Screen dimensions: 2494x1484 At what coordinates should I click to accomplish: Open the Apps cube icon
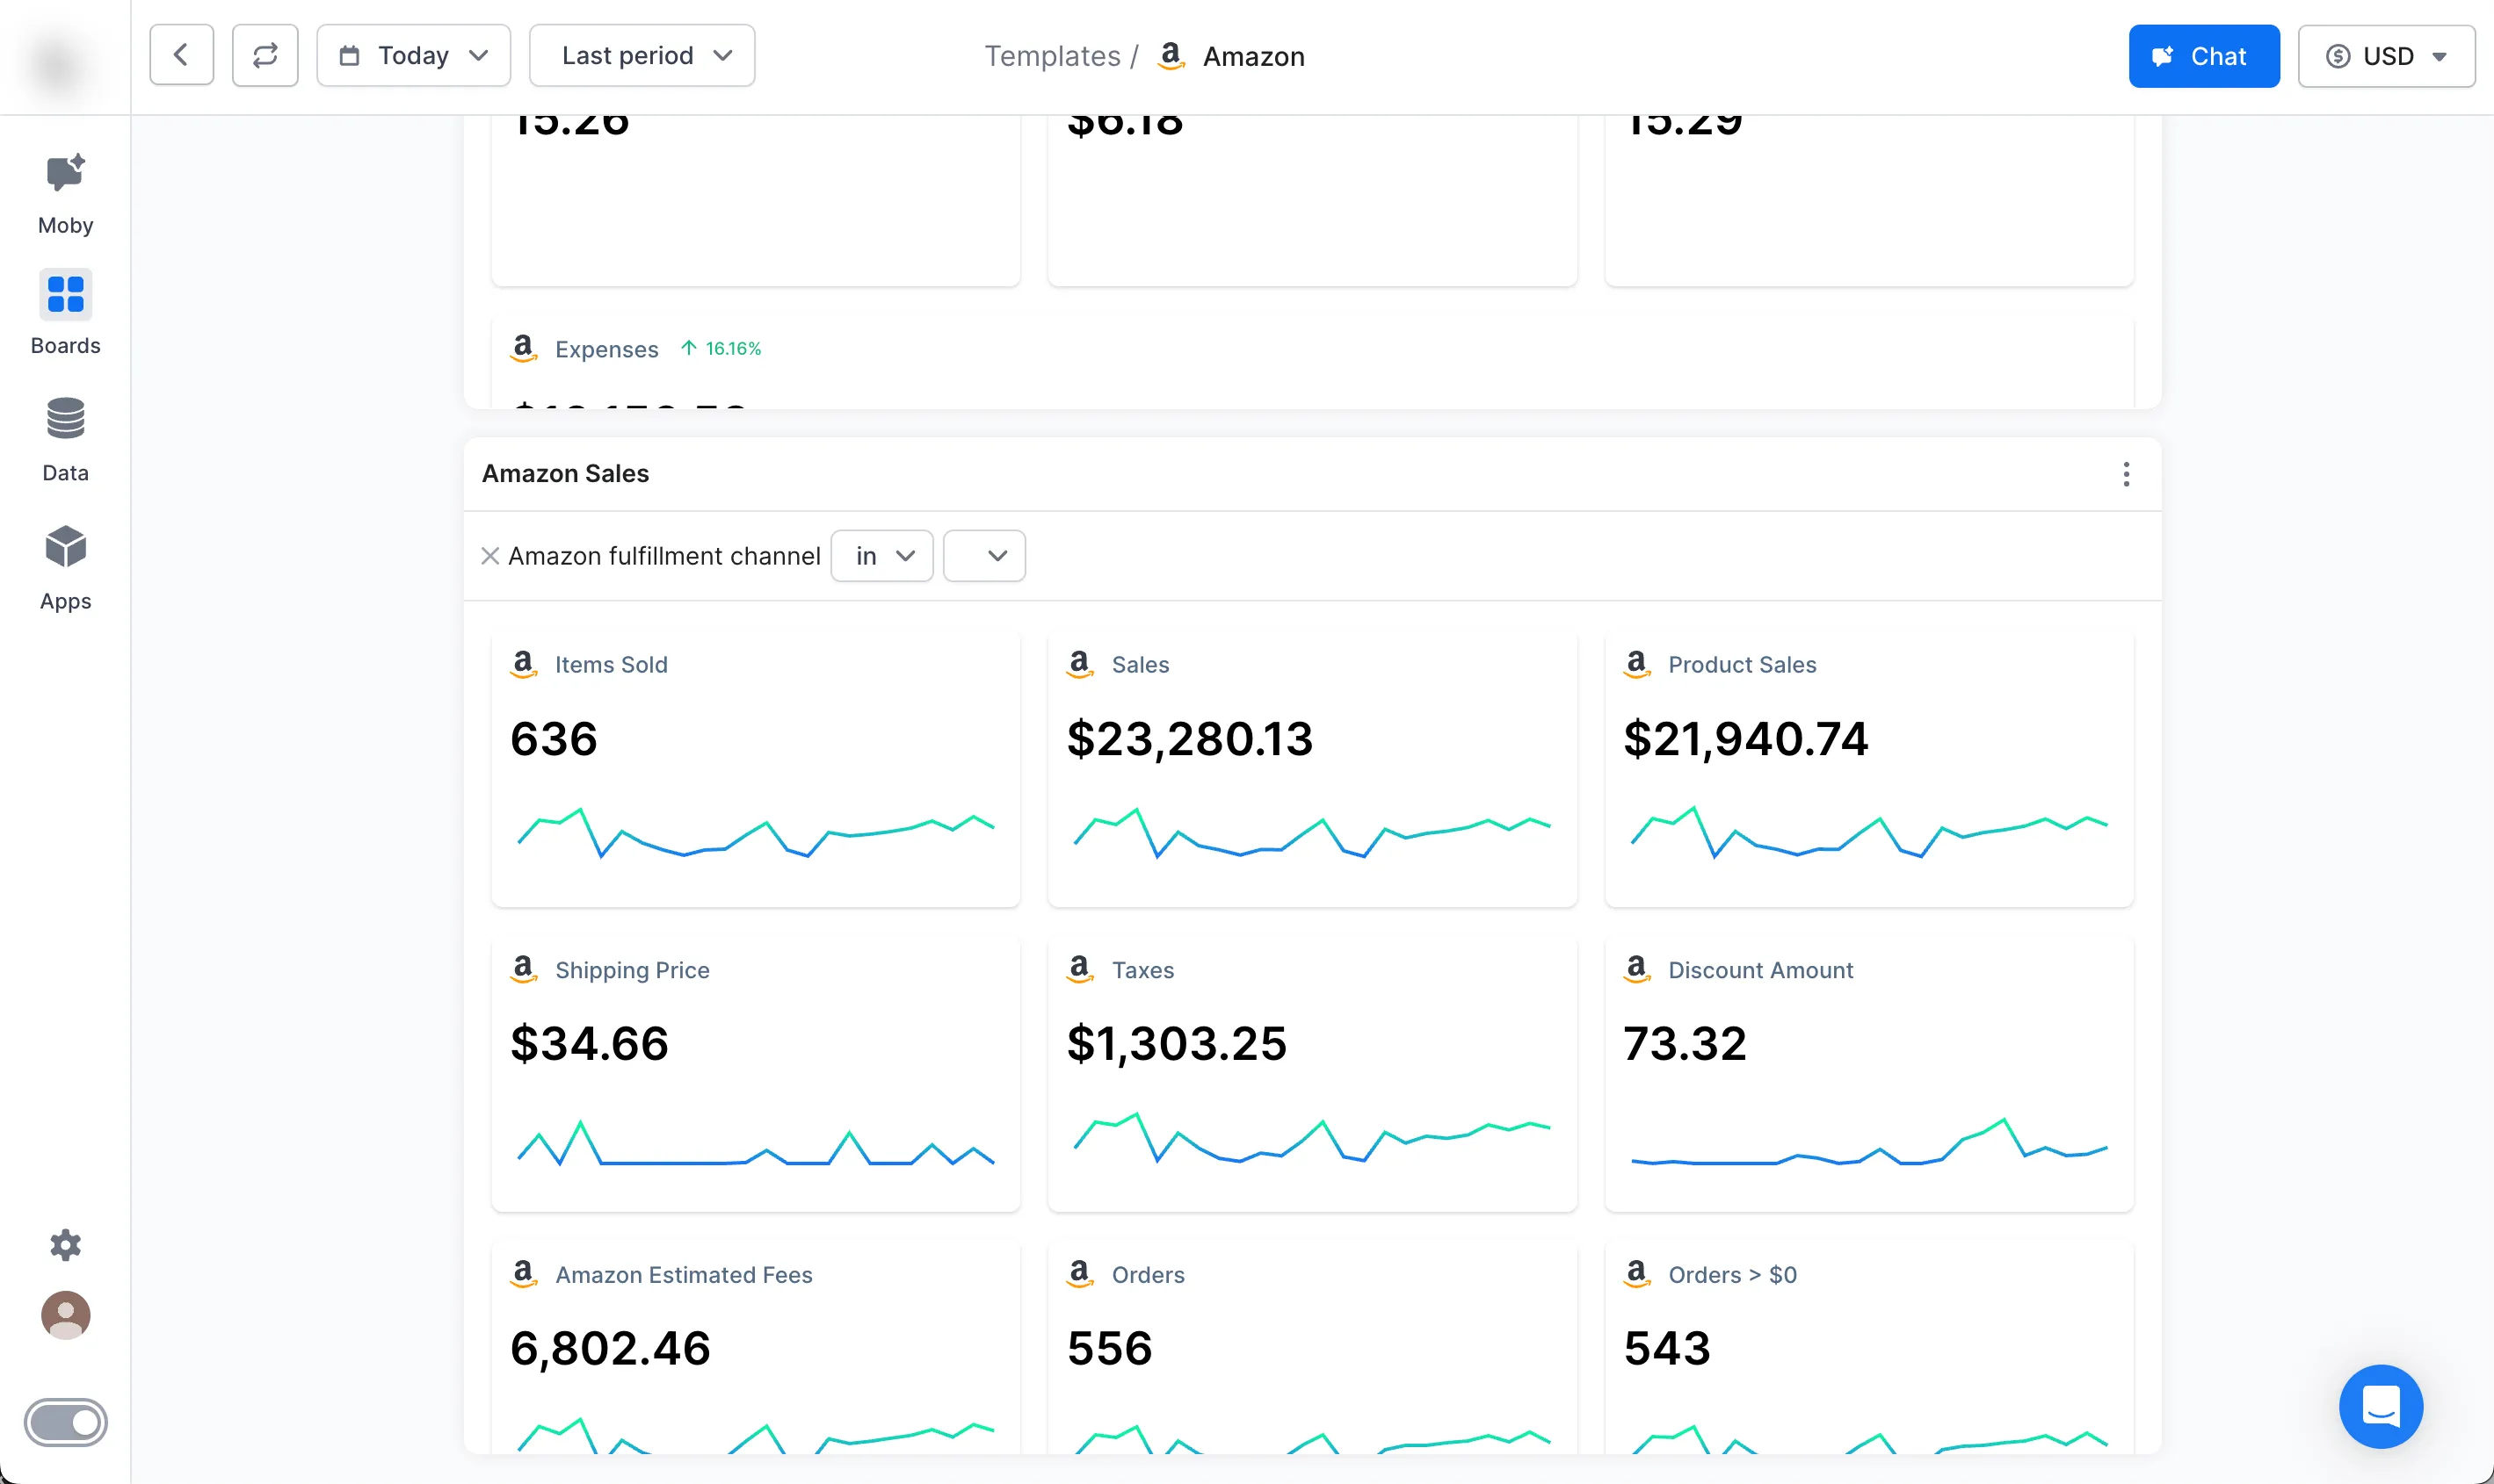point(65,547)
